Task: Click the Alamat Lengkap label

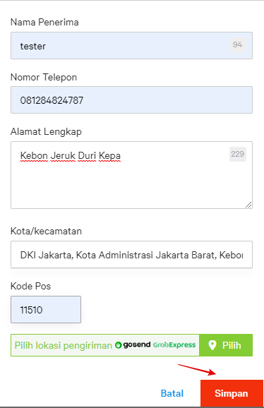Action: 46,132
